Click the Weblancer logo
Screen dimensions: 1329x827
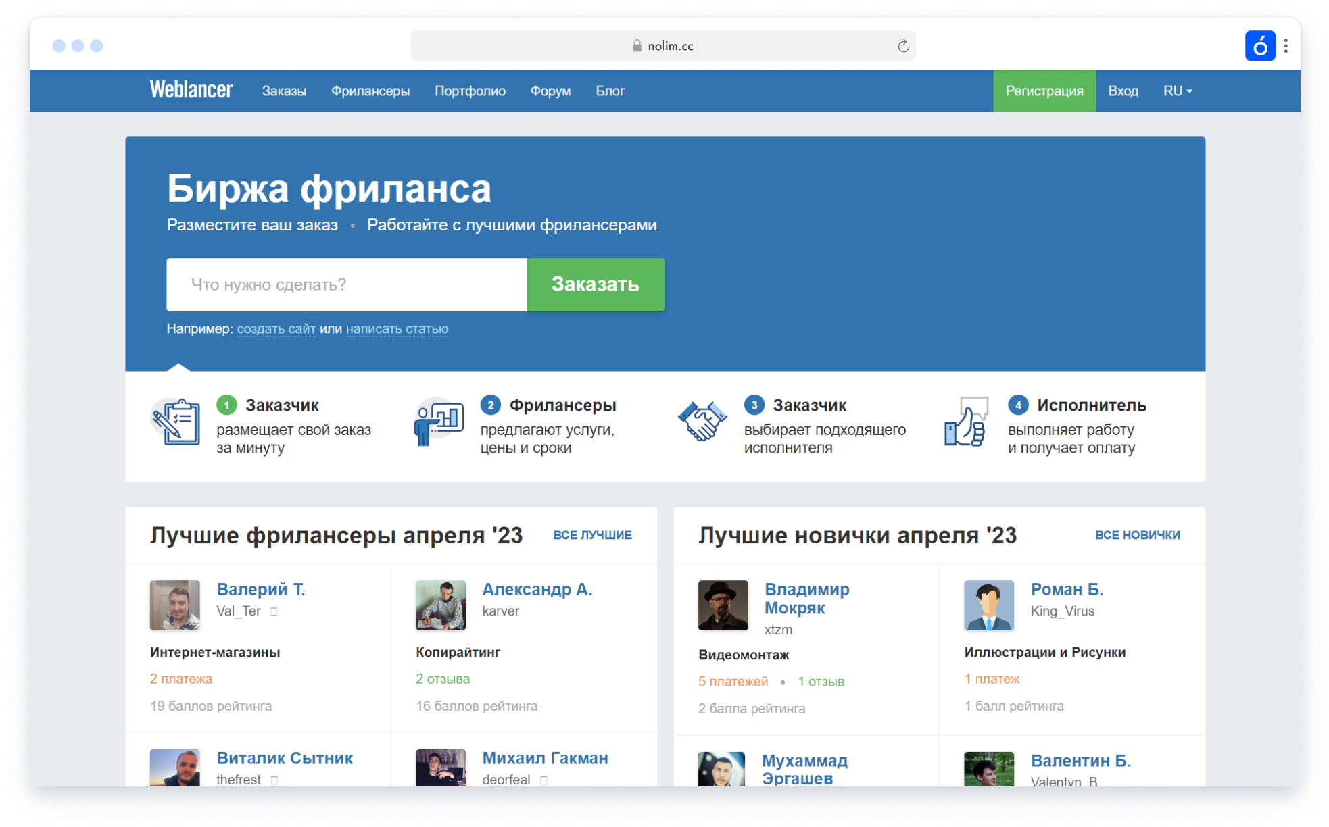(191, 90)
